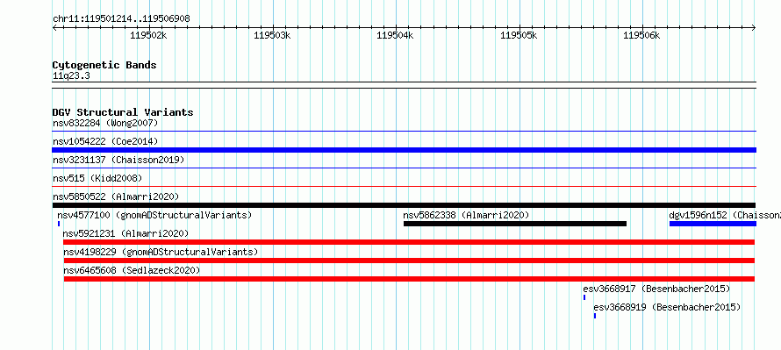The height and width of the screenshot is (350, 781).
Task: Select the red nsv6465608 Sedlazeck2020 bar
Action: [x=410, y=279]
